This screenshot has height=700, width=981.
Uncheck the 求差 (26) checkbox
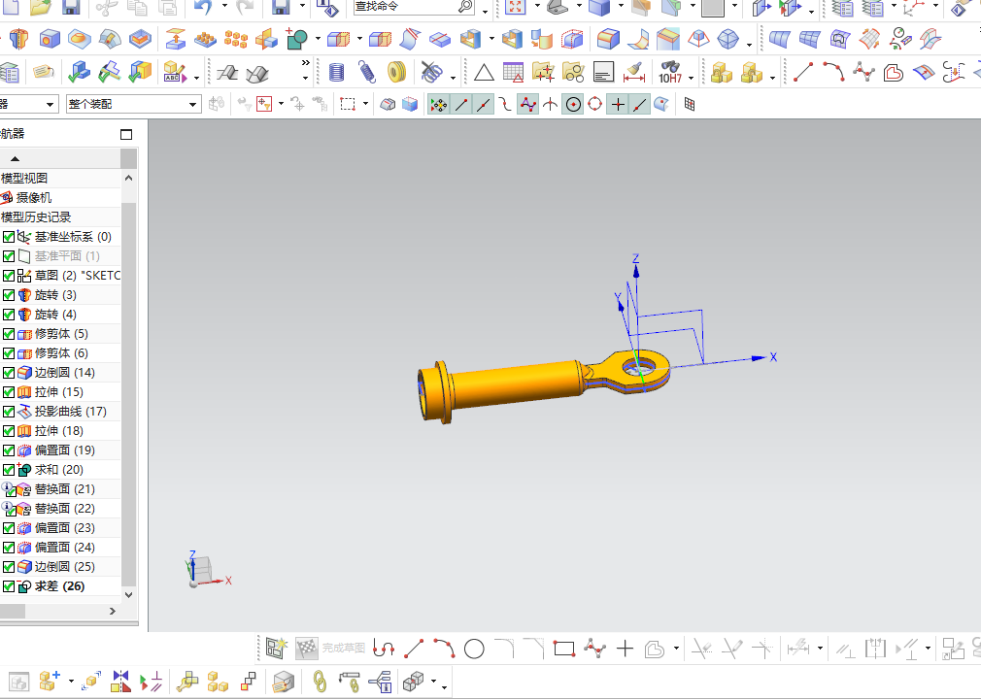pyautogui.click(x=9, y=586)
